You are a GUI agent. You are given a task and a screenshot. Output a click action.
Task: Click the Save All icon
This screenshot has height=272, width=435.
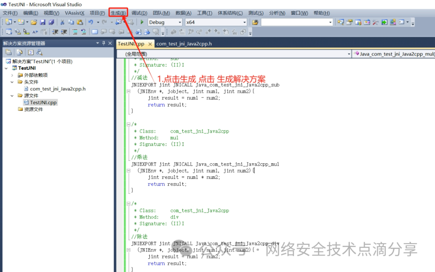51,22
